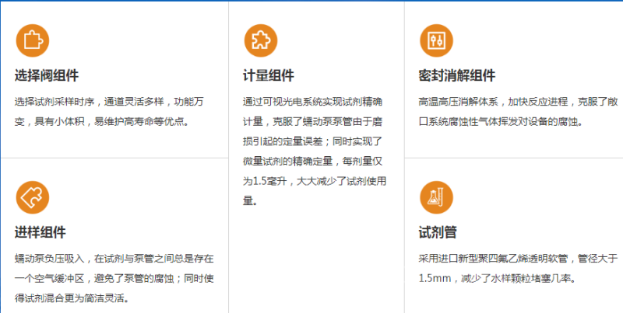Screen dimensions: 623x313
Task: Click the line starting 一个空气缓冲区
Action: coord(114,279)
